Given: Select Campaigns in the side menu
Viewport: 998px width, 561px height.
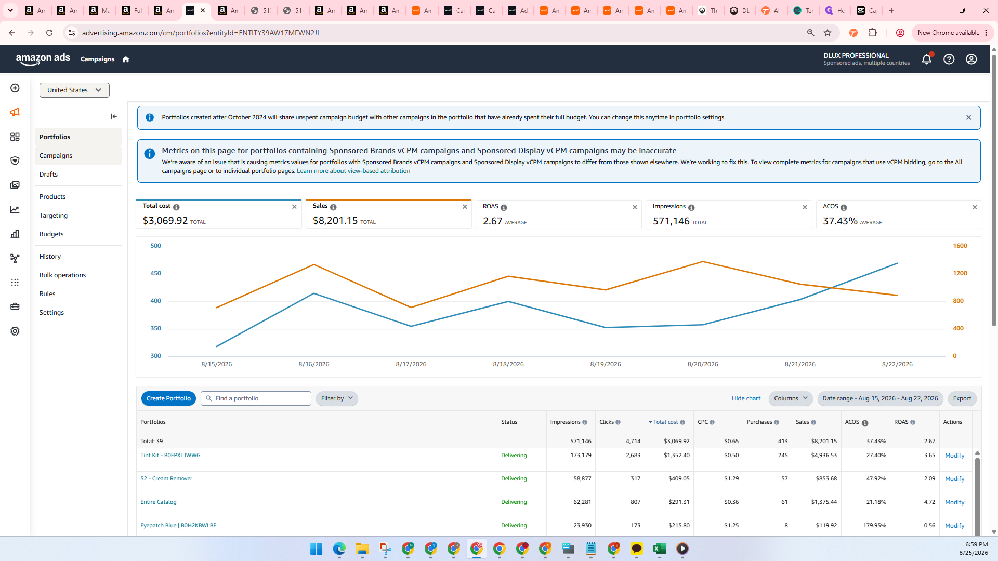Looking at the screenshot, I should 78,156.
